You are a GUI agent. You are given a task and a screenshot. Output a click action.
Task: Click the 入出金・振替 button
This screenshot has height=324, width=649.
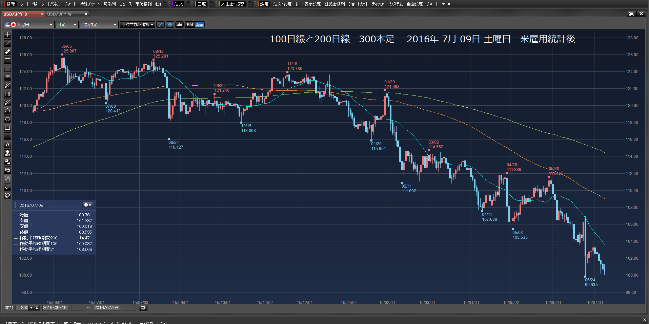point(233,4)
